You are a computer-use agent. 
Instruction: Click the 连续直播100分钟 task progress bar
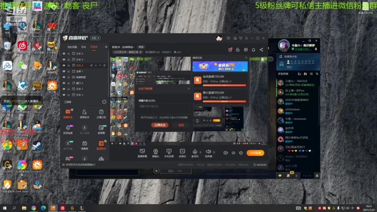[x=224, y=85]
